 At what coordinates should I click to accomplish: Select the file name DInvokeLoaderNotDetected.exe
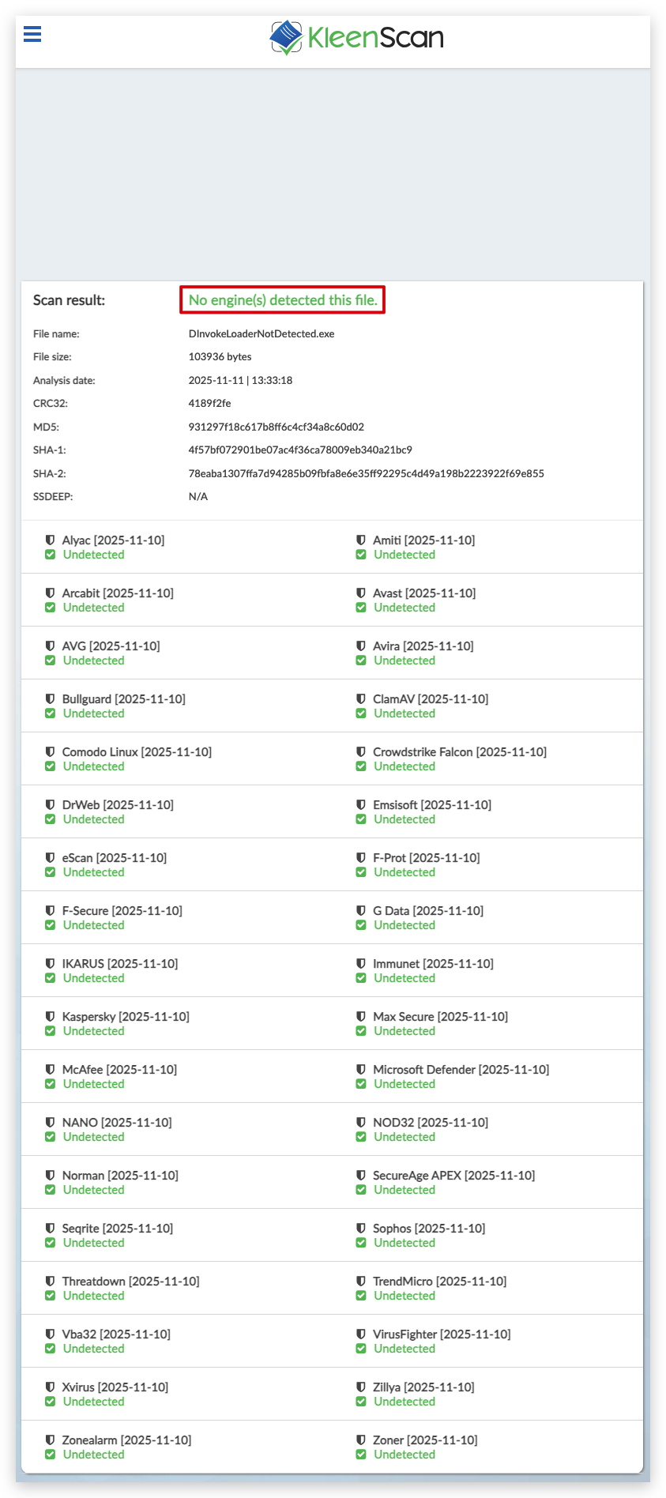262,334
